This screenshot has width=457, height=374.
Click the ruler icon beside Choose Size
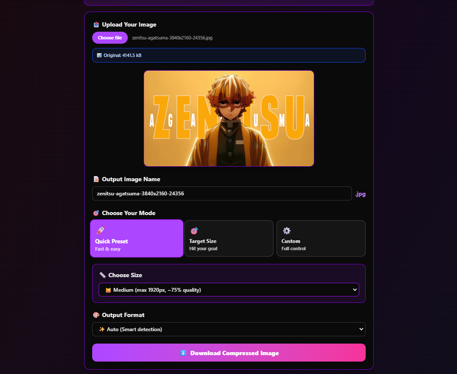coord(102,275)
